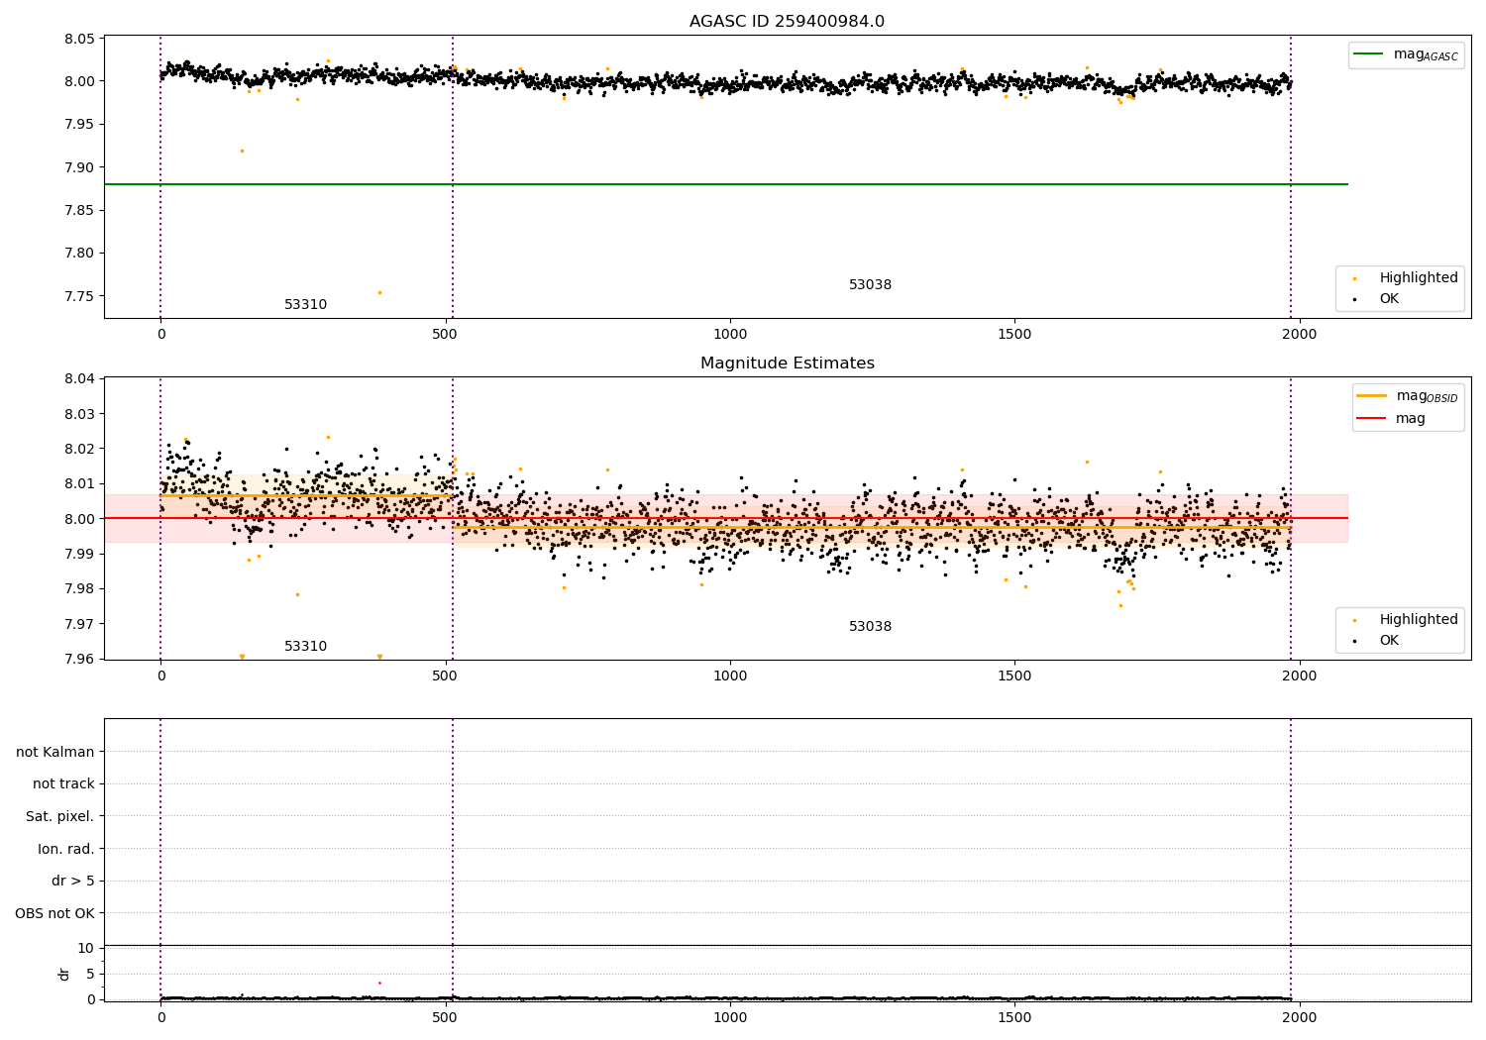
Task: Select '500' x-axis tick under Magnitude Estimates plot
Action: tap(446, 676)
